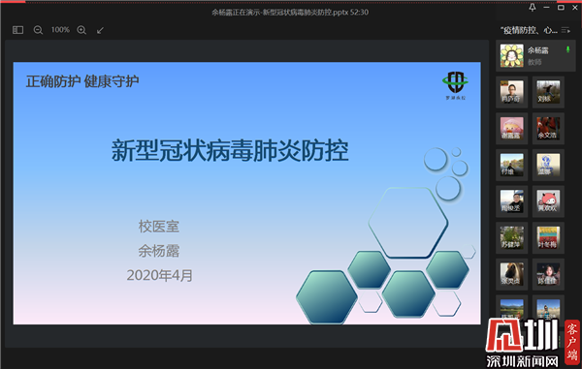
Task: Select presenter 余杨露 in participant list
Action: click(535, 55)
